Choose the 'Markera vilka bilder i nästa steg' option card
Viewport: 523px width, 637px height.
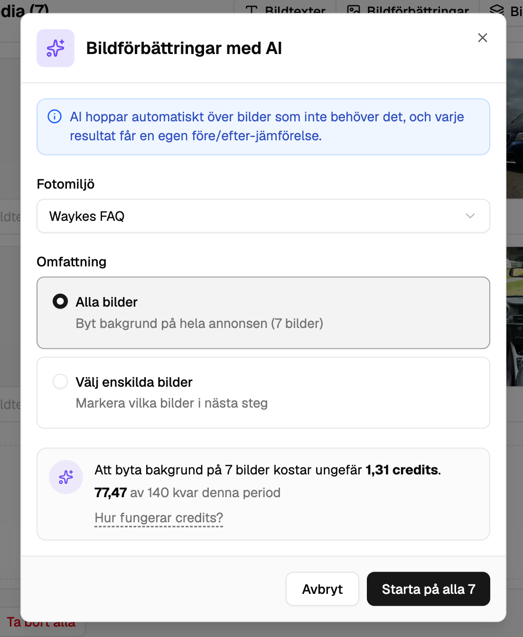(263, 392)
